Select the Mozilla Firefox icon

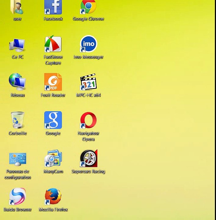(x=53, y=196)
